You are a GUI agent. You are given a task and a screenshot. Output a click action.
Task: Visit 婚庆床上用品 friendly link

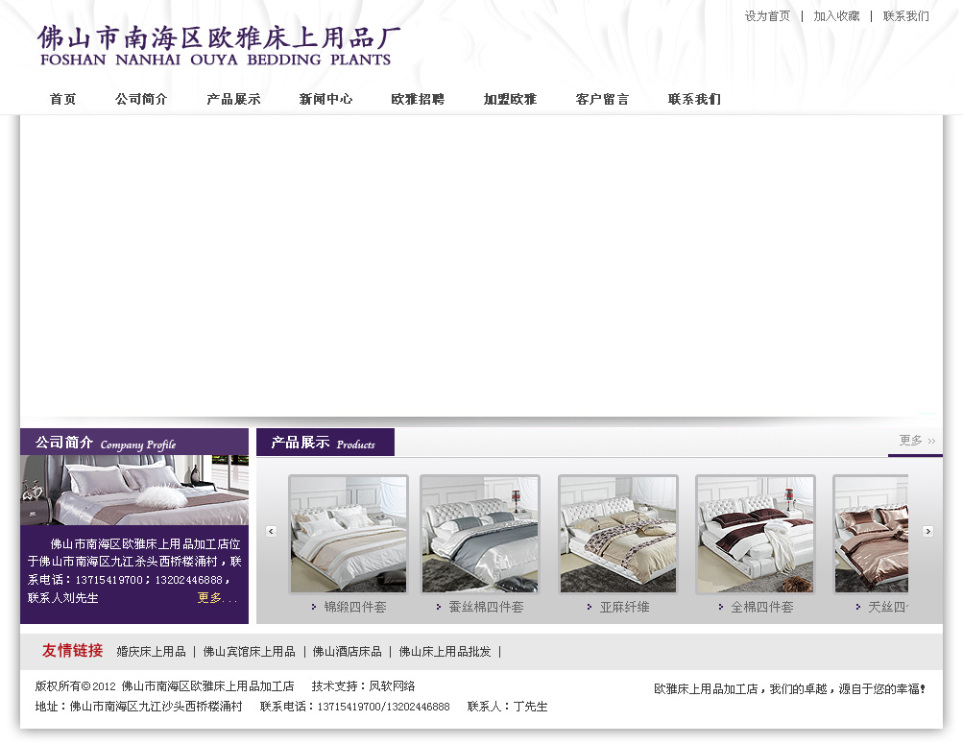click(151, 652)
